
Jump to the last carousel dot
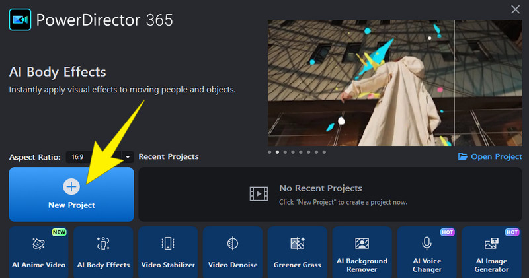(324, 152)
